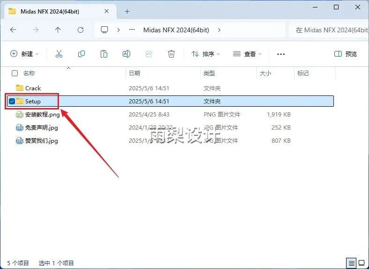
Task: Click the type PNG 图片文件
Action: click(222, 115)
